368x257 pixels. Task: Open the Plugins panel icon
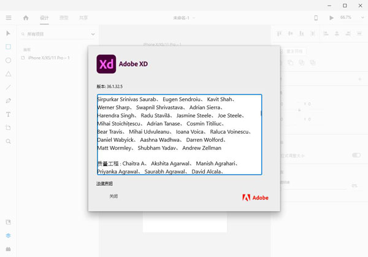(8, 249)
